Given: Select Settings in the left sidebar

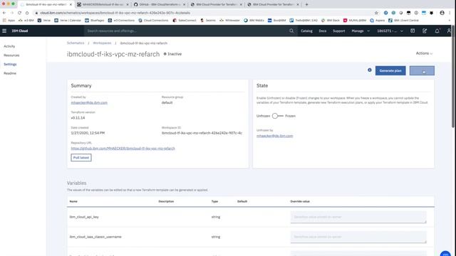Looking at the screenshot, I should 10,64.
